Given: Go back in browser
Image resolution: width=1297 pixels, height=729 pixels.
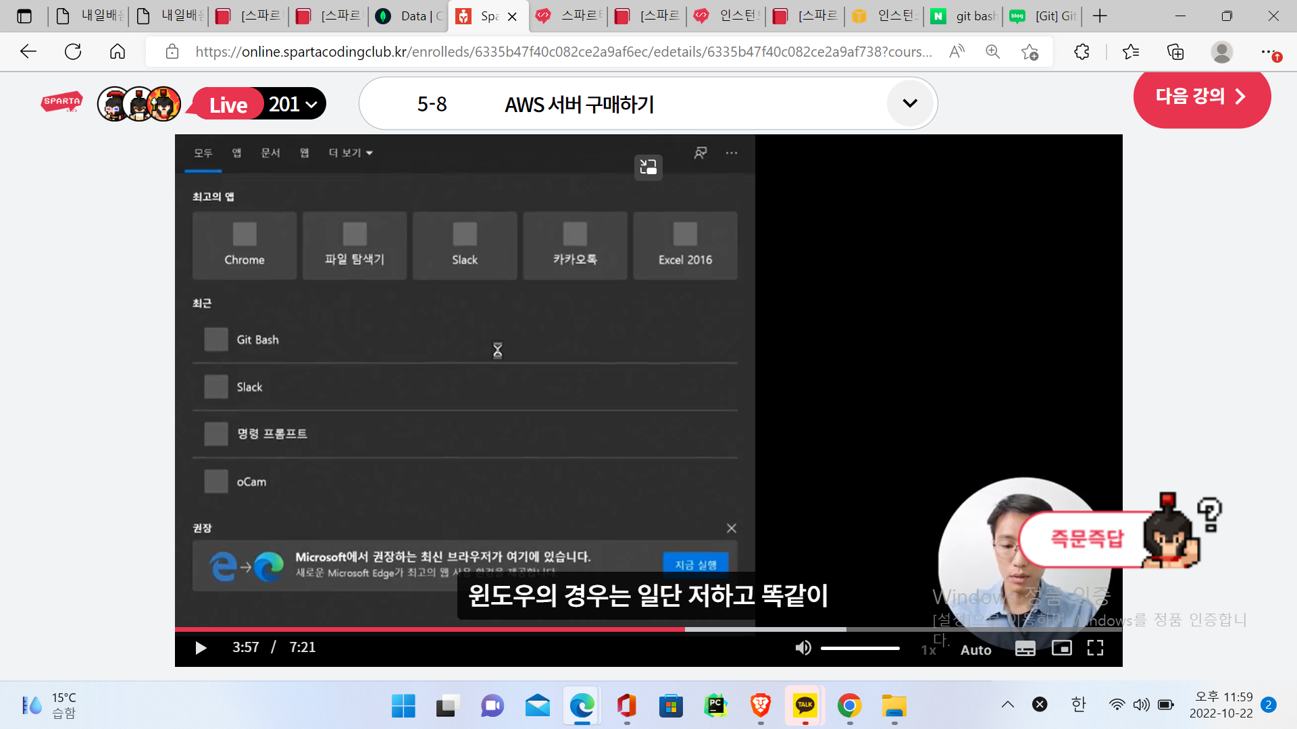Looking at the screenshot, I should pyautogui.click(x=28, y=51).
